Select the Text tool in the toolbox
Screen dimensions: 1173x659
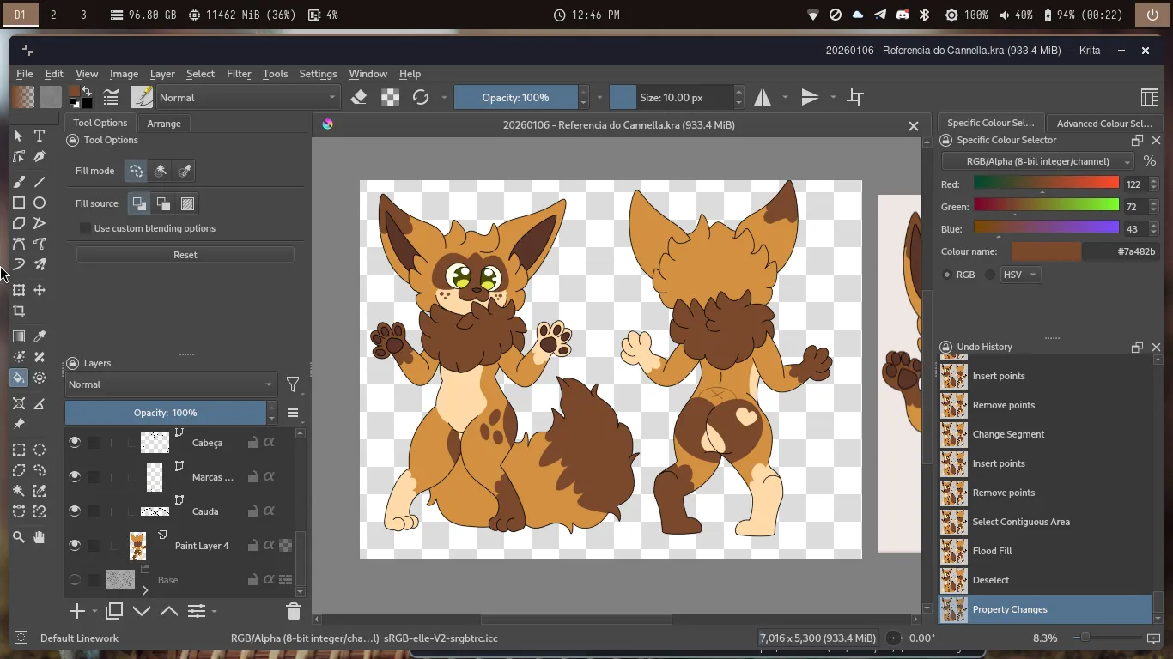(x=40, y=136)
